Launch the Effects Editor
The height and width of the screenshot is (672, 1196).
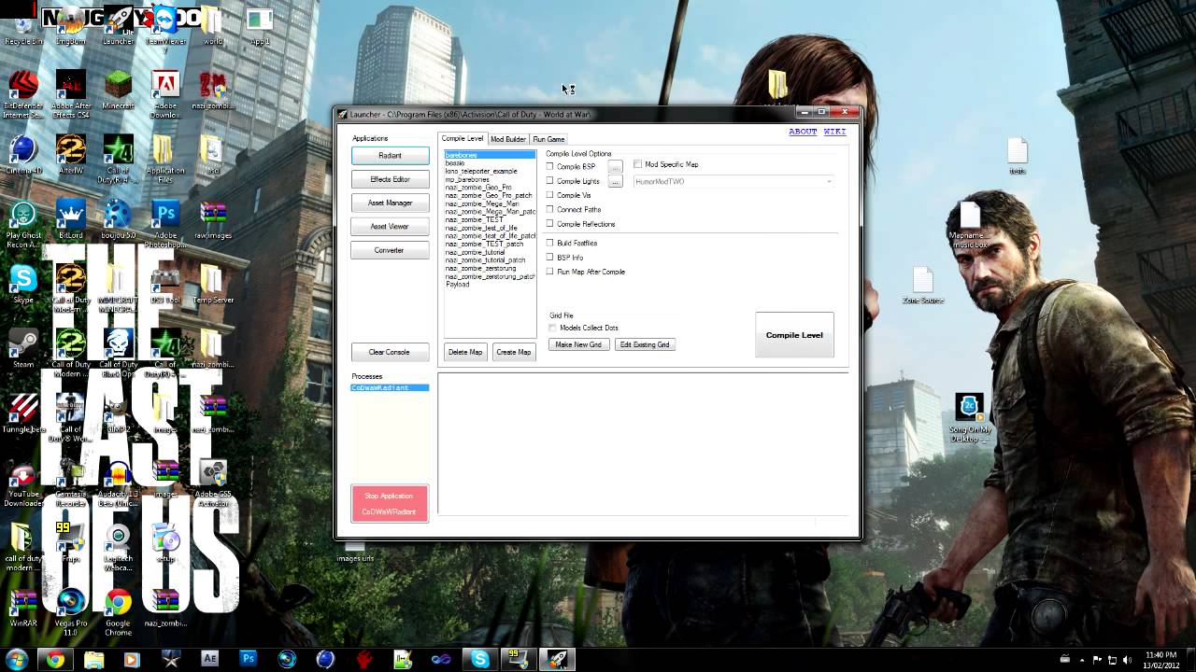click(x=390, y=179)
